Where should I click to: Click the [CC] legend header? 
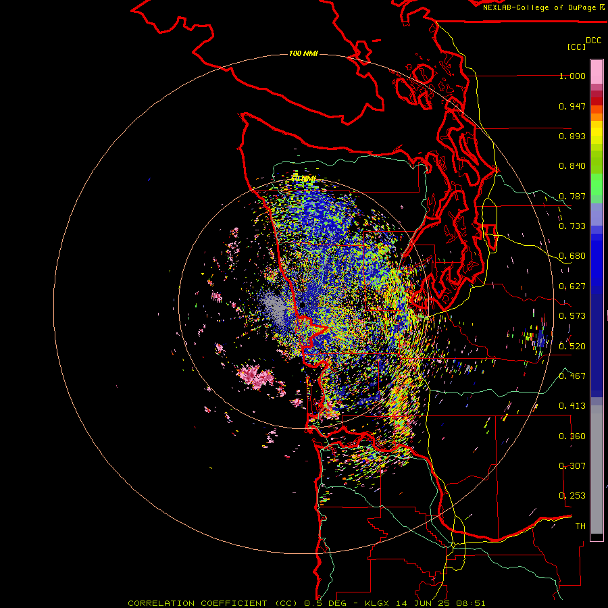tap(576, 47)
